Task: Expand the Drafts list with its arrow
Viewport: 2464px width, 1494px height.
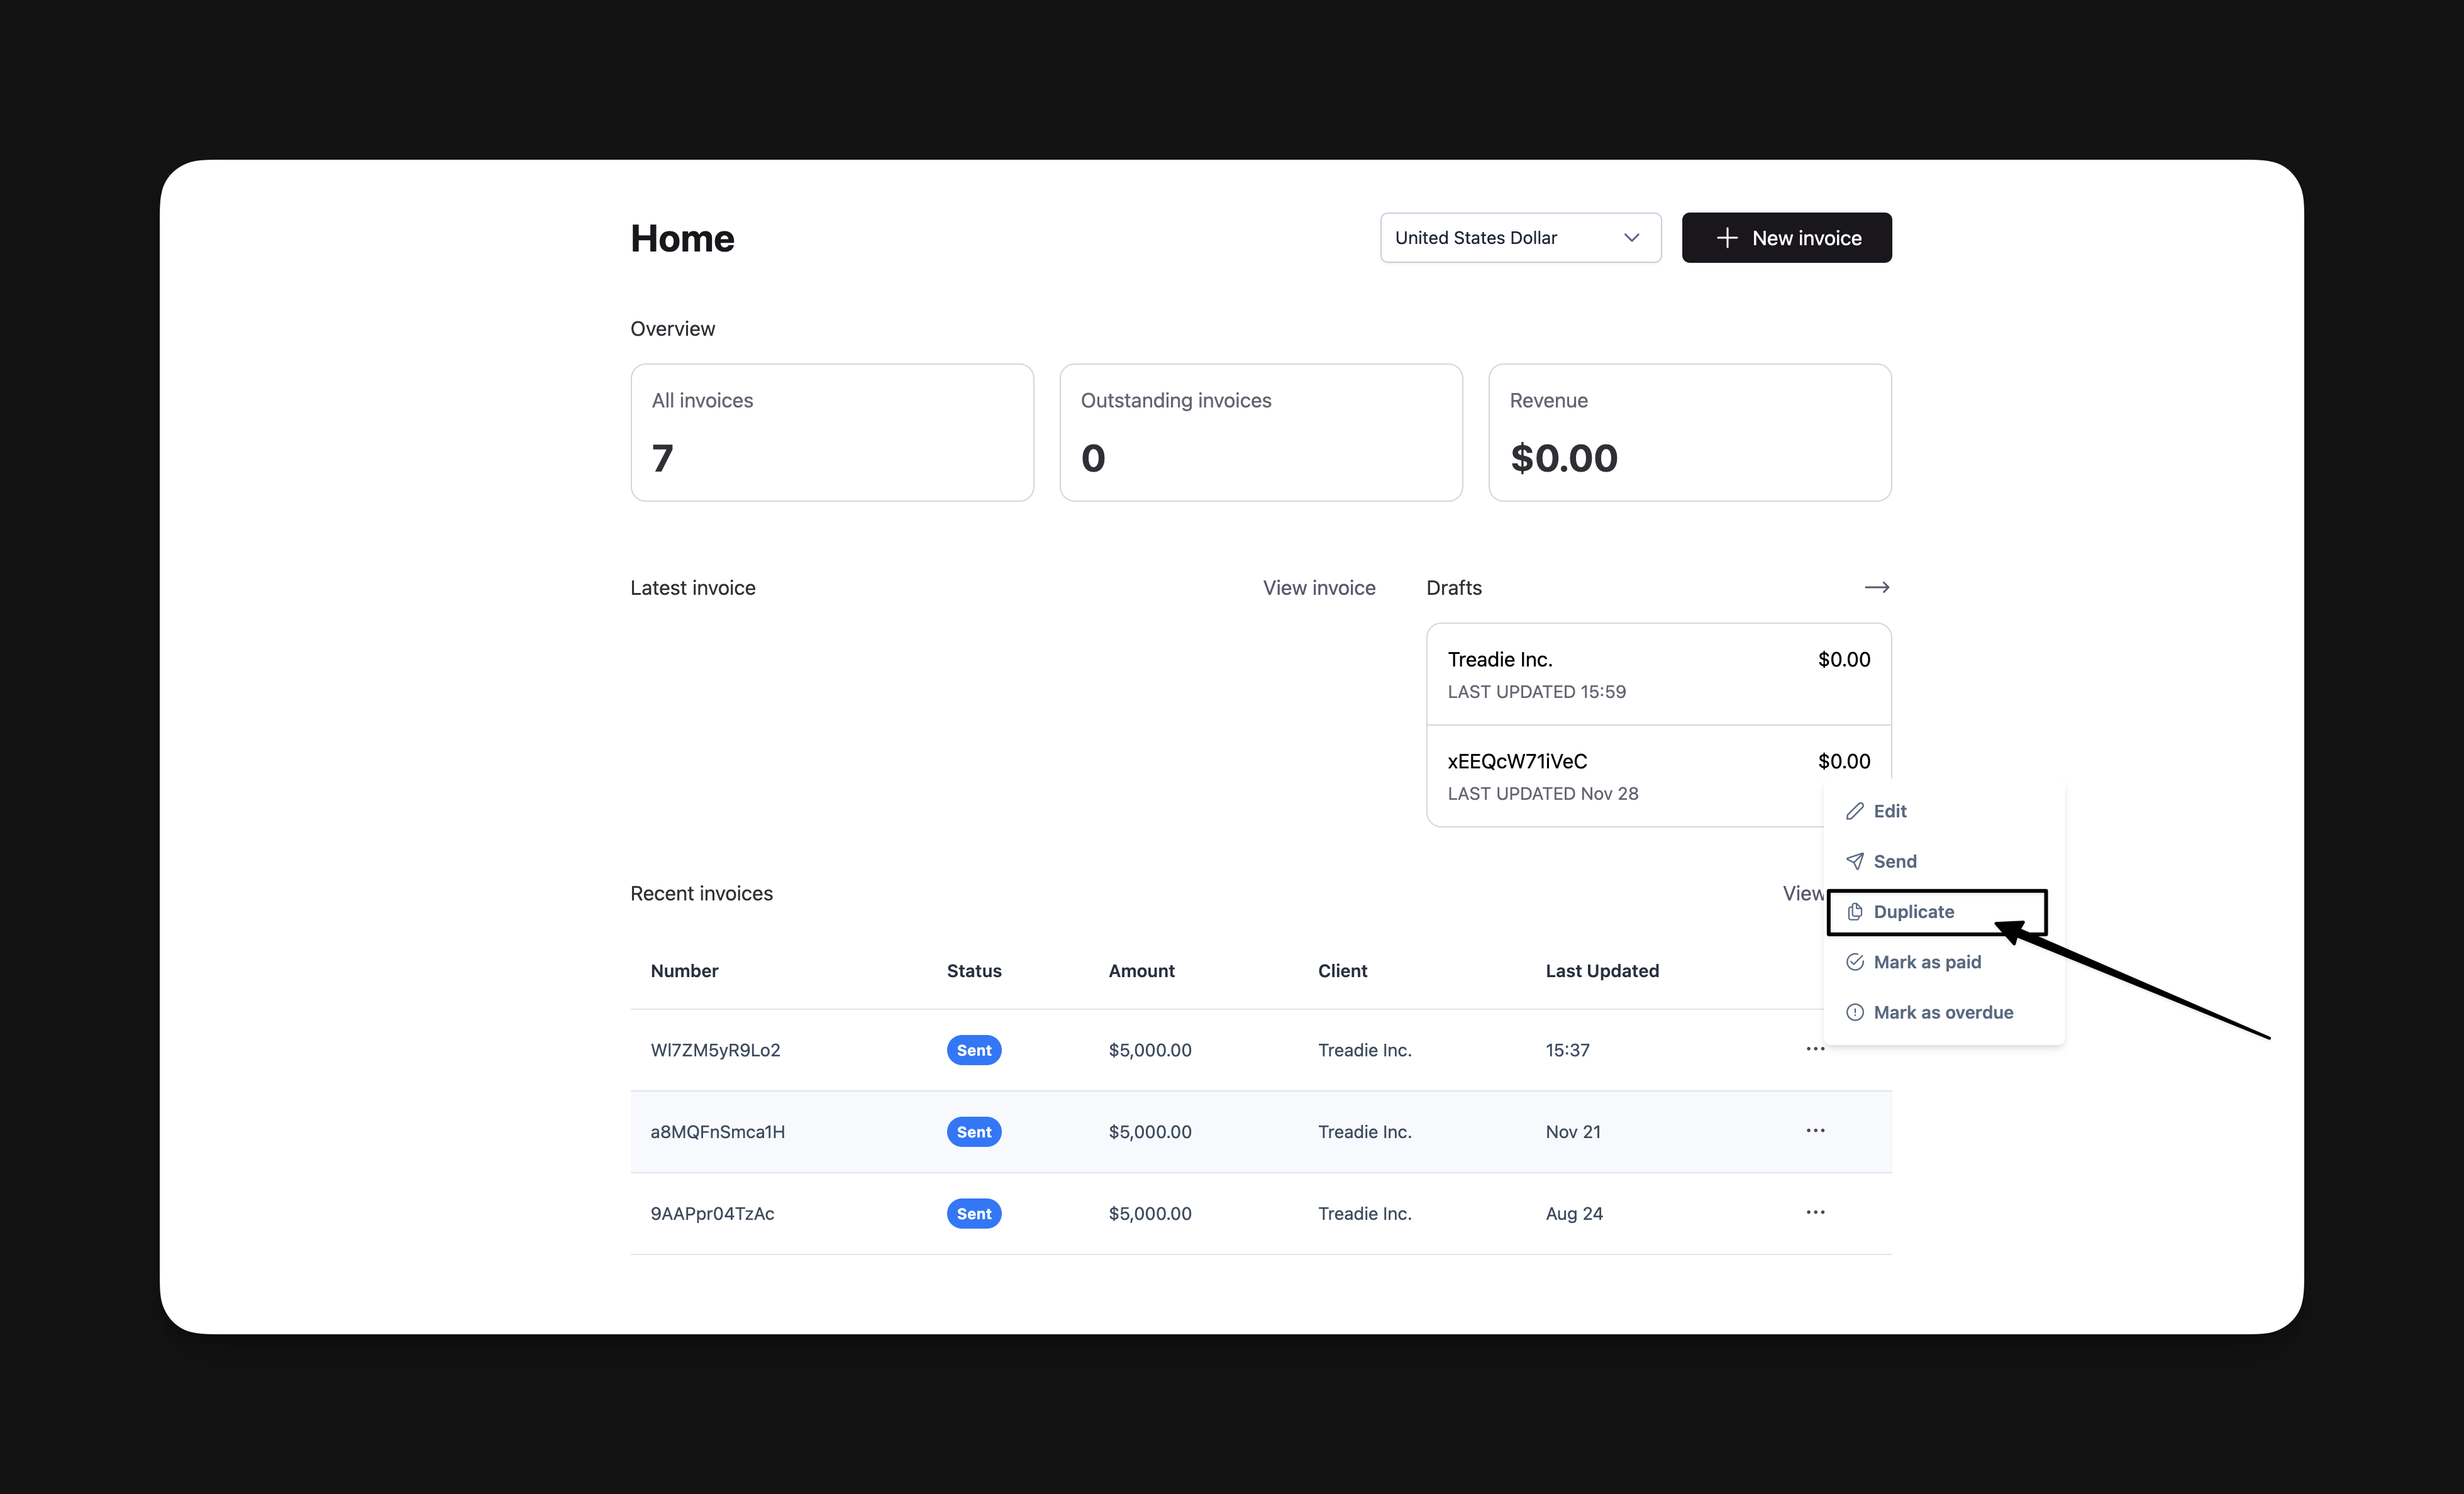Action: [1876, 587]
